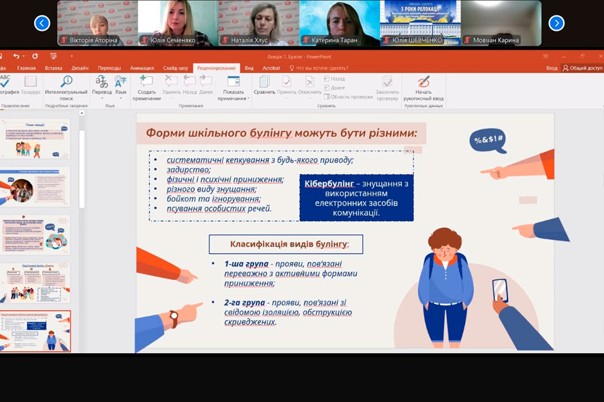This screenshot has height=402, width=604.
Task: Select the План лекції slide thumbnail
Action: click(x=35, y=139)
